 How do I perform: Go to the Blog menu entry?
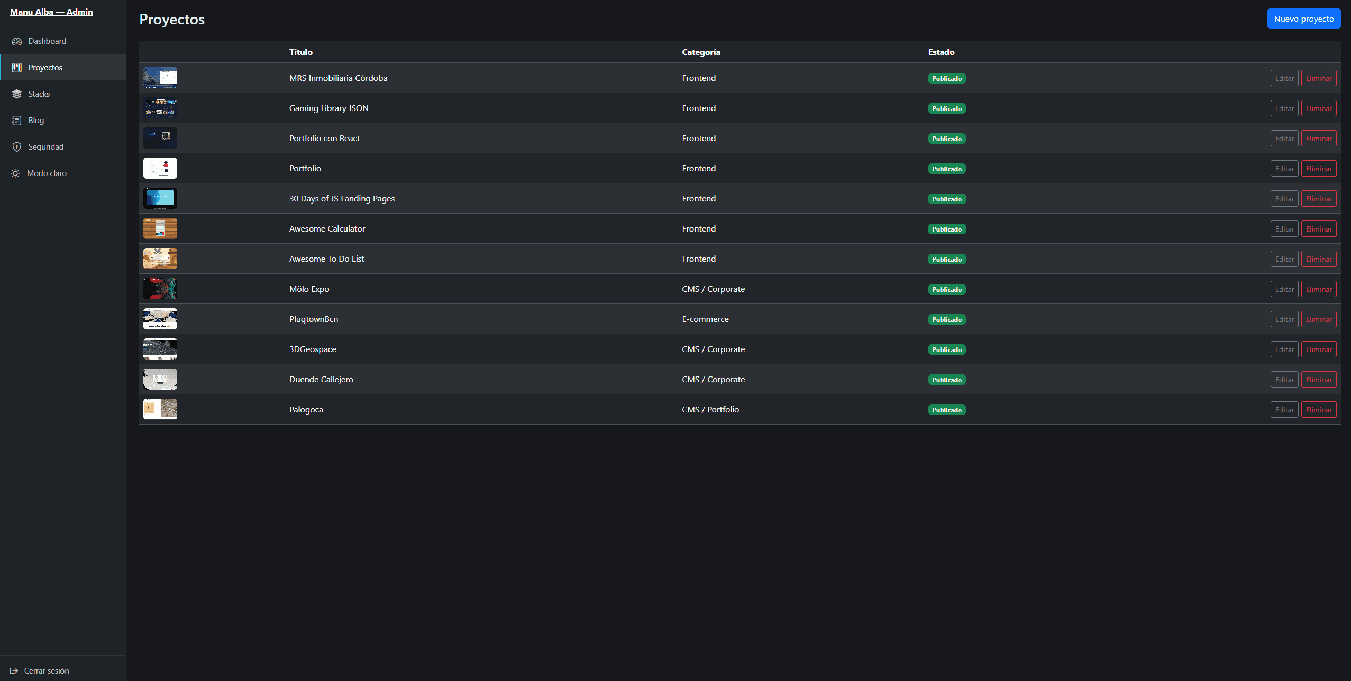point(63,121)
